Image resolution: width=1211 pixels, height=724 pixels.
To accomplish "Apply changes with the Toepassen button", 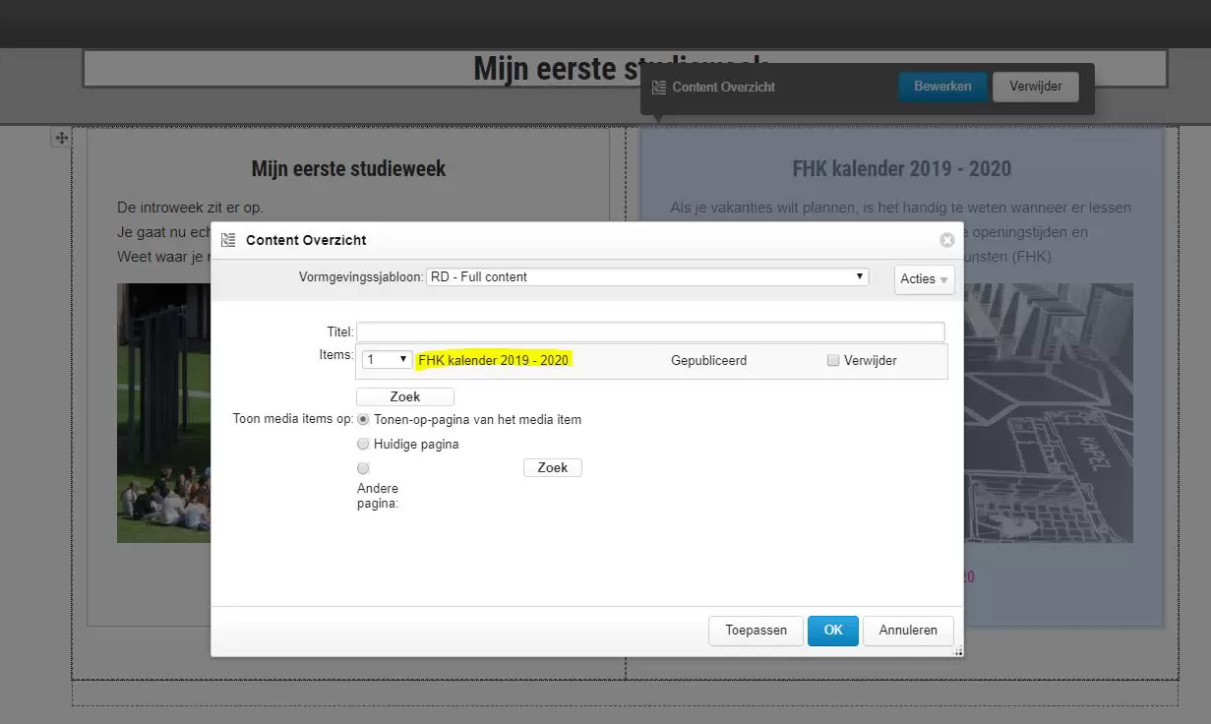I will [x=756, y=631].
